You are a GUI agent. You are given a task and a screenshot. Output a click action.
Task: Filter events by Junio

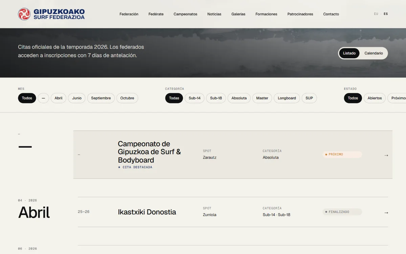pos(77,98)
